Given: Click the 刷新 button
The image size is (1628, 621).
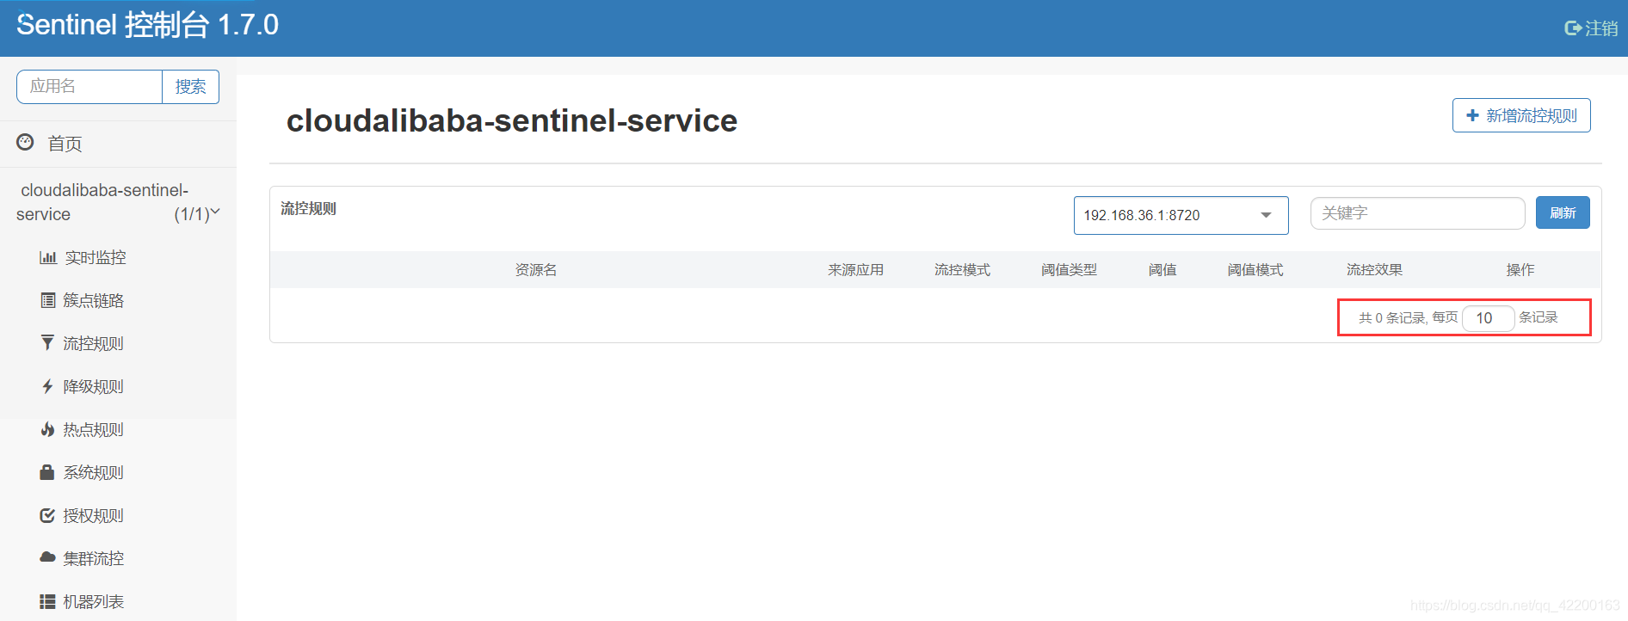Looking at the screenshot, I should (1563, 212).
